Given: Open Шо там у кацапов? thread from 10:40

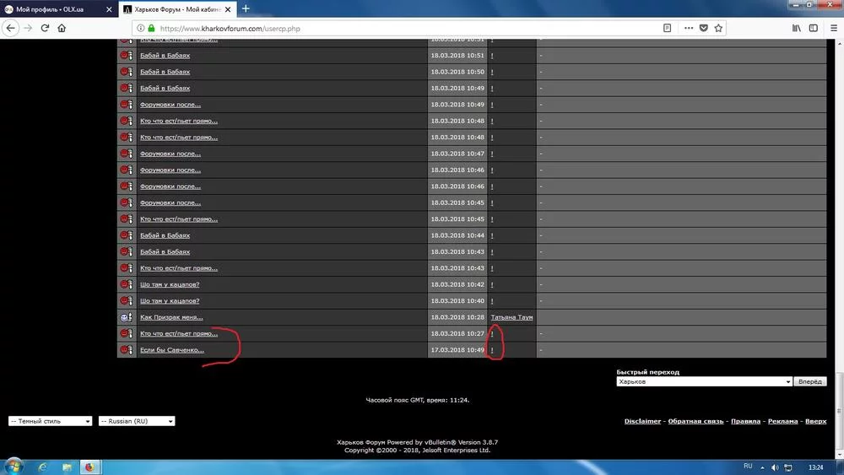Looking at the screenshot, I should (170, 300).
